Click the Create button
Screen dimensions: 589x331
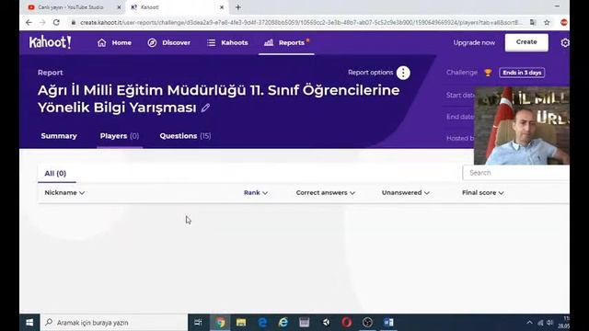pyautogui.click(x=526, y=42)
